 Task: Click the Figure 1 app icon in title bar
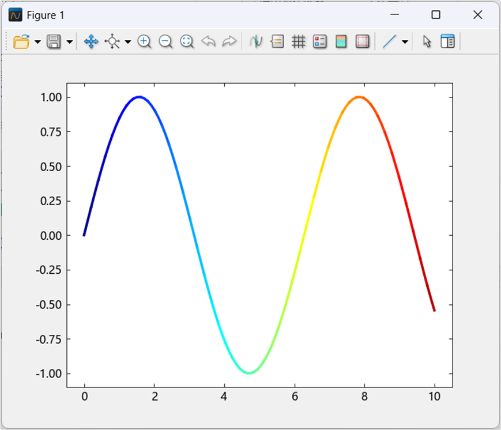point(16,15)
